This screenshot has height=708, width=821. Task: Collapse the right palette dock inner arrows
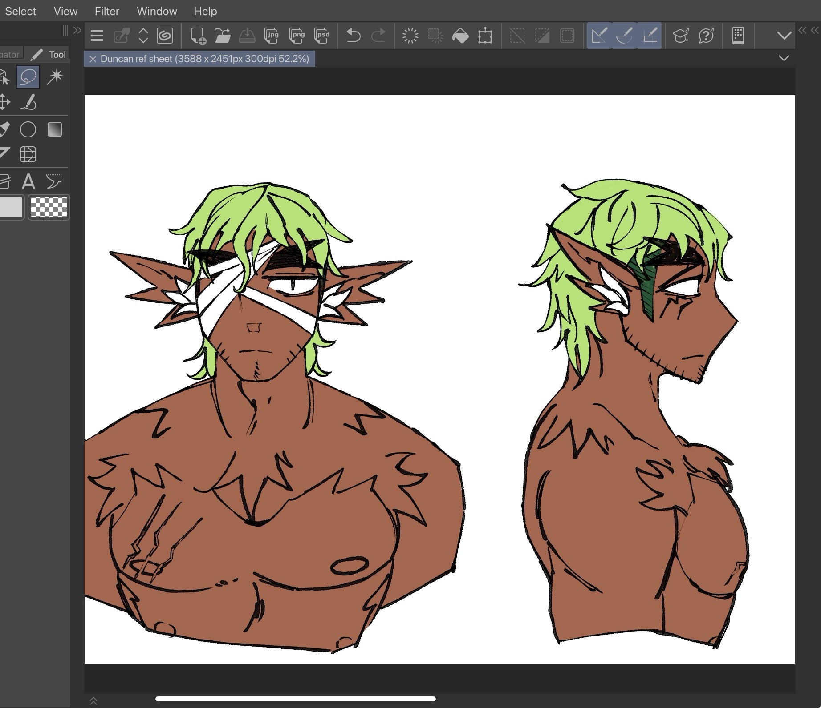803,30
